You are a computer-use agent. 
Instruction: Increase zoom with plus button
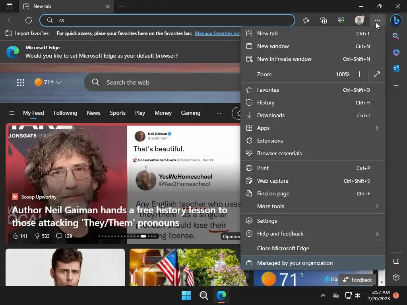[359, 74]
